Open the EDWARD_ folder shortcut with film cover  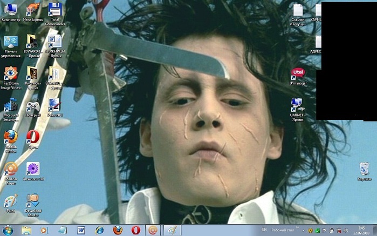(33, 46)
